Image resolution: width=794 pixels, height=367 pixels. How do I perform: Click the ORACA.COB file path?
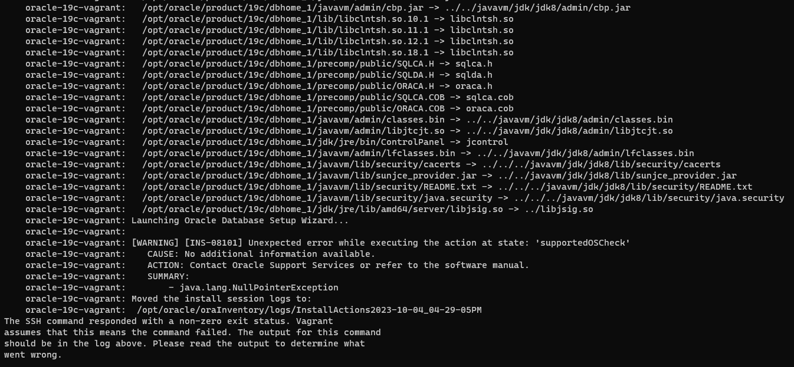(293, 108)
